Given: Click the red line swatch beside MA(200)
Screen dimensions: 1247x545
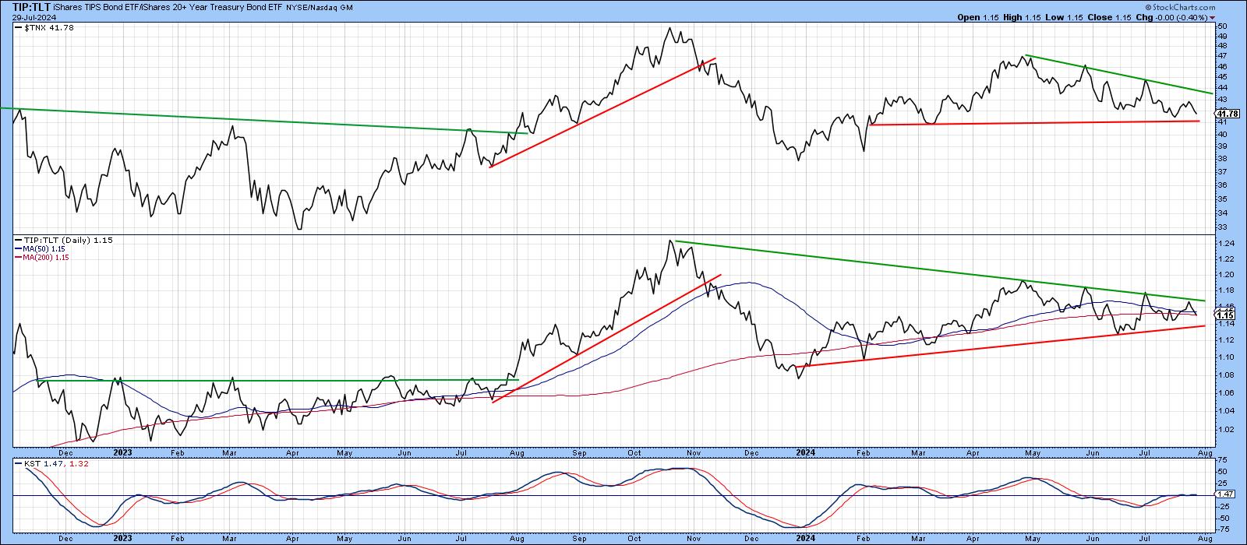Looking at the screenshot, I should pos(19,258).
